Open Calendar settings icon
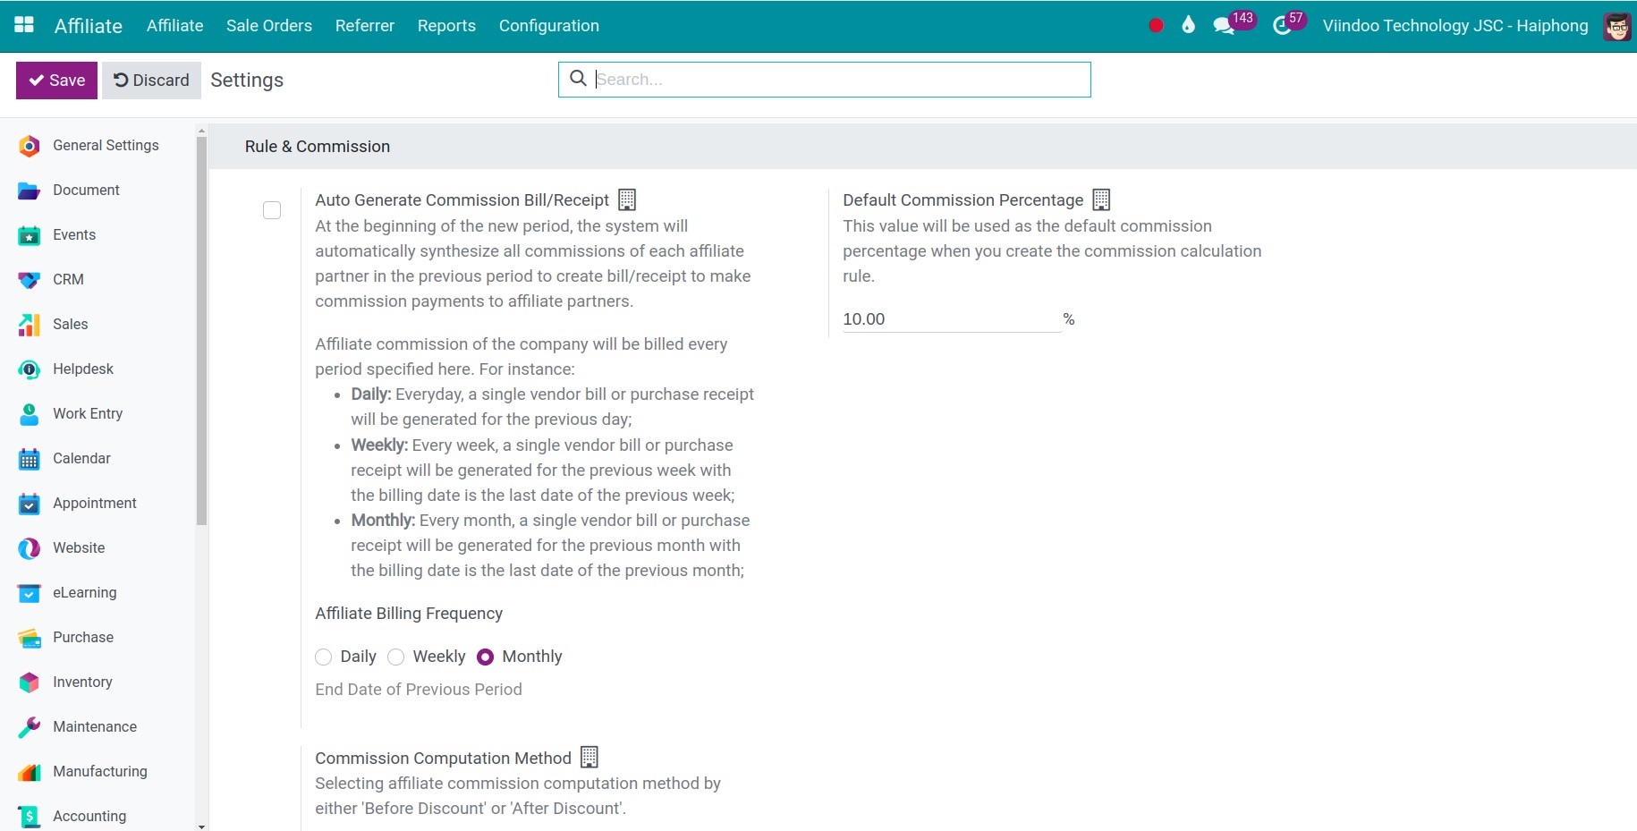Viewport: 1637px width, 831px height. (30, 459)
